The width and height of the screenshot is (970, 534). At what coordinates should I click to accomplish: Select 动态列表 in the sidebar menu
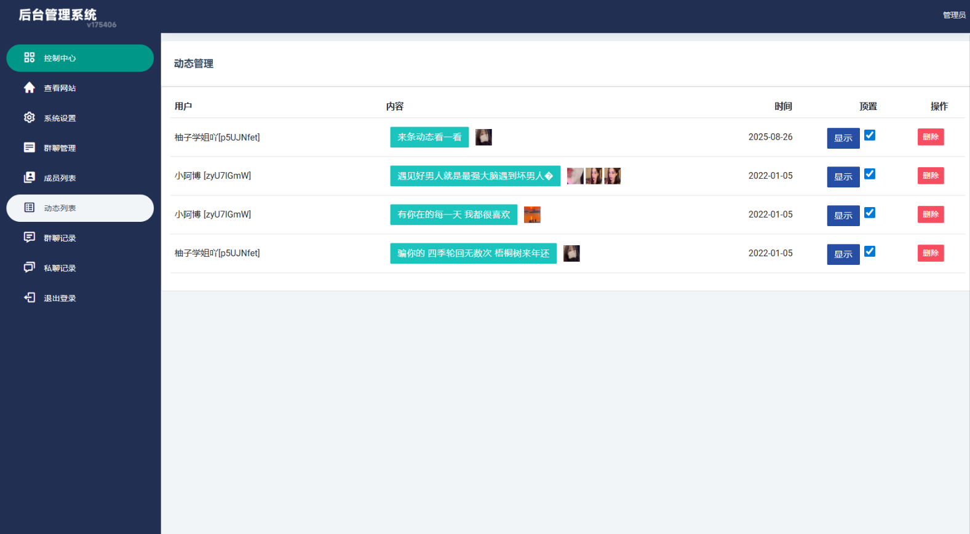coord(79,208)
